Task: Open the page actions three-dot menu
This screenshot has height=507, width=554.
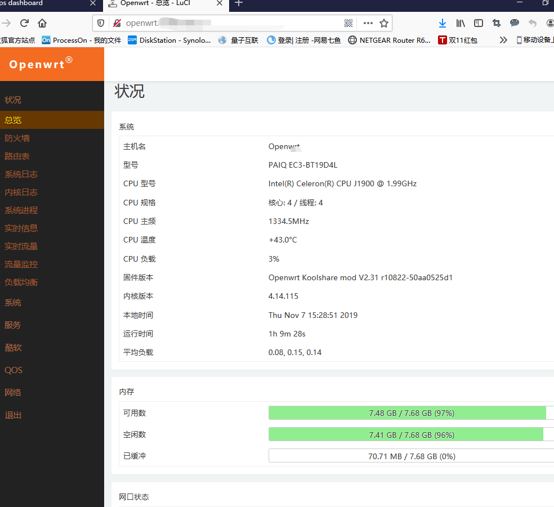Action: click(x=368, y=23)
